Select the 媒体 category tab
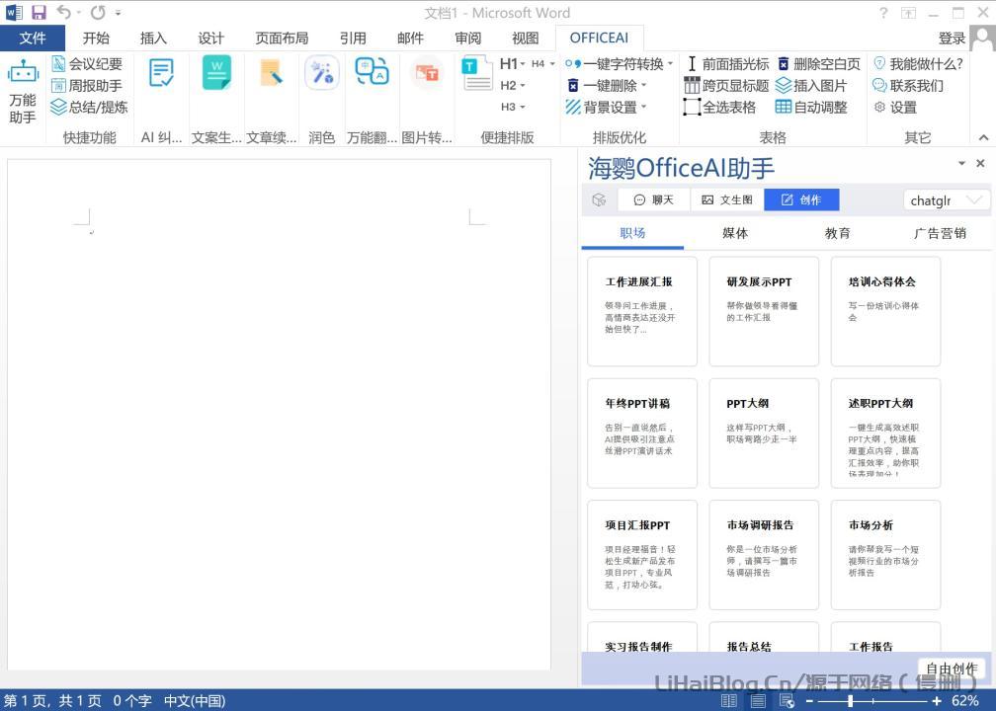The height and width of the screenshot is (711, 996). click(x=735, y=233)
